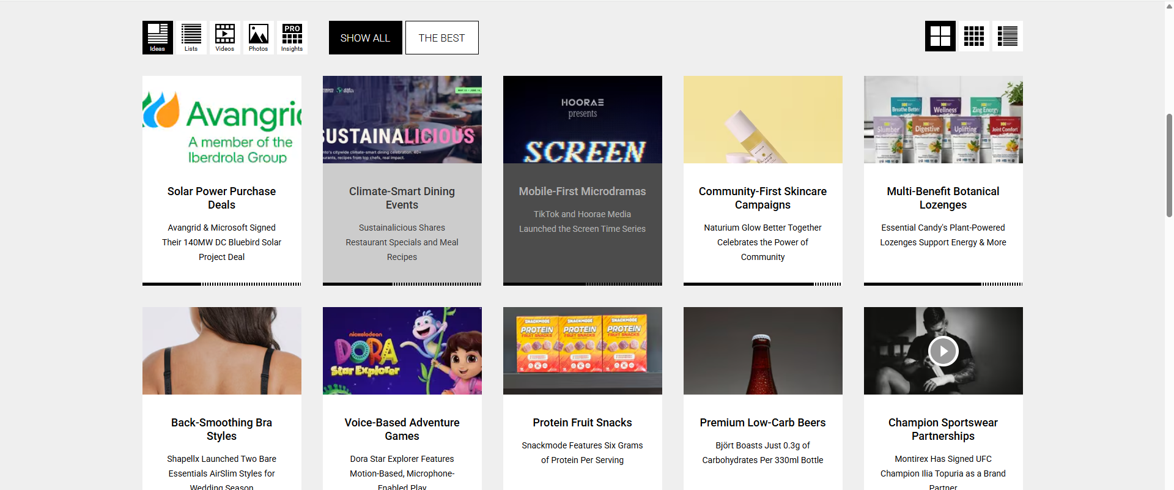The height and width of the screenshot is (490, 1174).
Task: Click the scrollbar up arrow
Action: (x=1169, y=6)
